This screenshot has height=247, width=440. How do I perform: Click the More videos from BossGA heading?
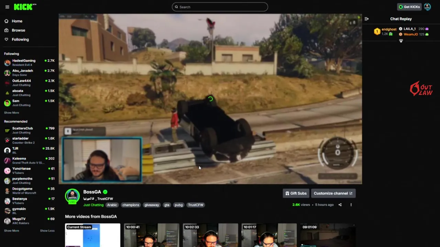tap(91, 216)
